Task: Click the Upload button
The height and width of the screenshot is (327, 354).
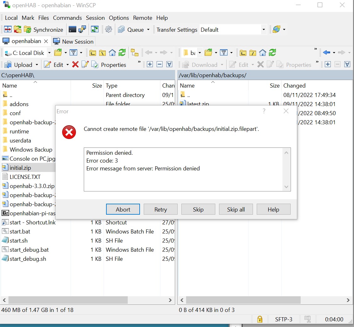Action: click(19, 65)
